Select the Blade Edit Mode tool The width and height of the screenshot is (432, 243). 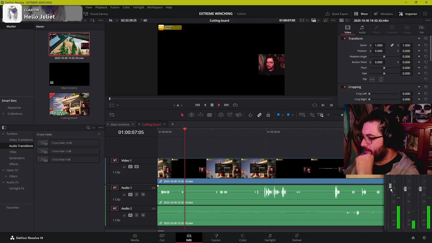(x=210, y=115)
